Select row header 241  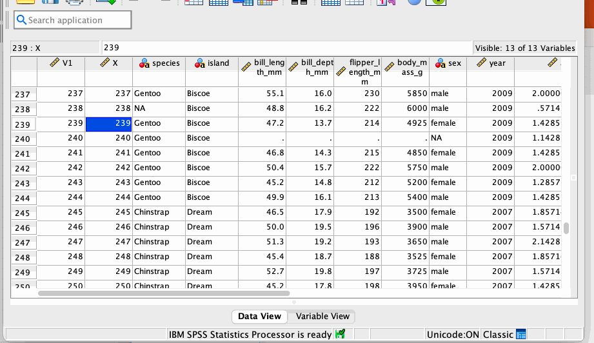(x=23, y=153)
